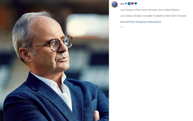The height and width of the screenshot is (121, 193).
Task: Click the red heart emoji
Action: coord(132,4)
